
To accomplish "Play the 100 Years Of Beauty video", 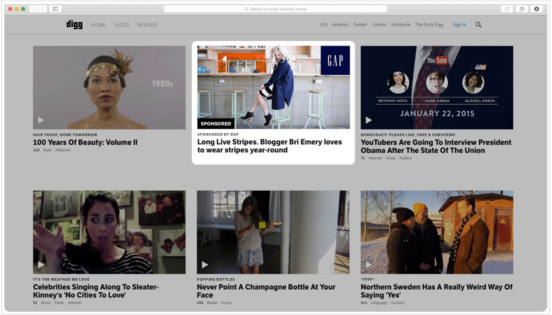I will (41, 120).
